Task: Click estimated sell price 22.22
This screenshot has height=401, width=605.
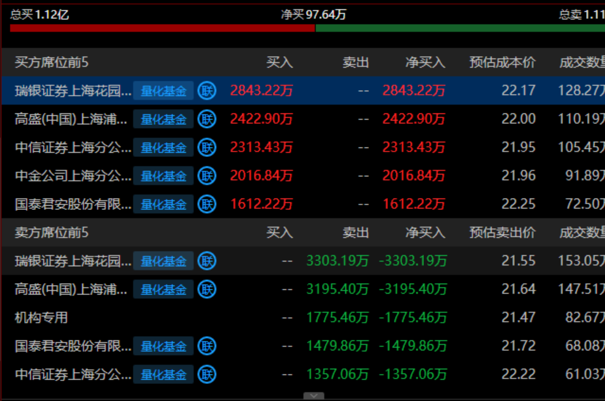Action: click(518, 374)
